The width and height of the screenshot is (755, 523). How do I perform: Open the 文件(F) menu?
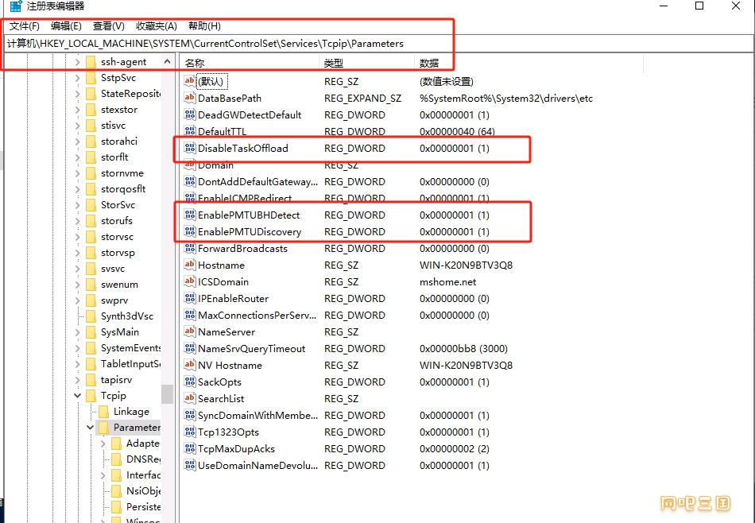click(24, 26)
